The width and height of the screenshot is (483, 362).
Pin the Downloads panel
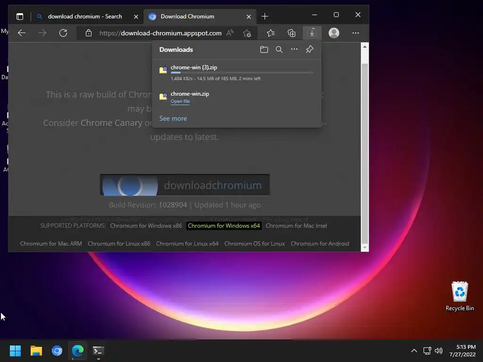click(x=309, y=49)
